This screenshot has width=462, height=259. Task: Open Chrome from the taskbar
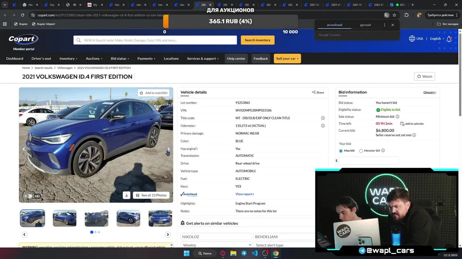pyautogui.click(x=276, y=253)
